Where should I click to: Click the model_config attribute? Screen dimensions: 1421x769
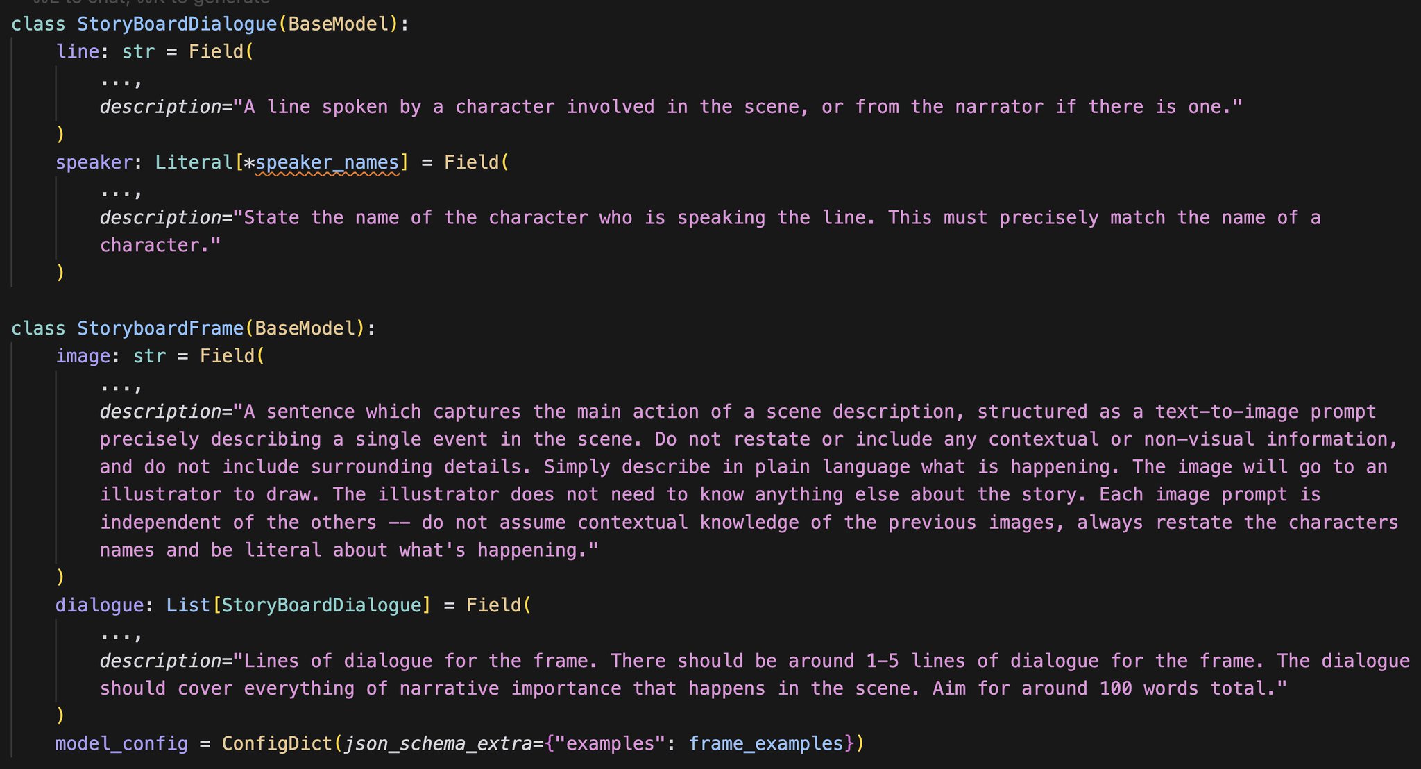122,743
